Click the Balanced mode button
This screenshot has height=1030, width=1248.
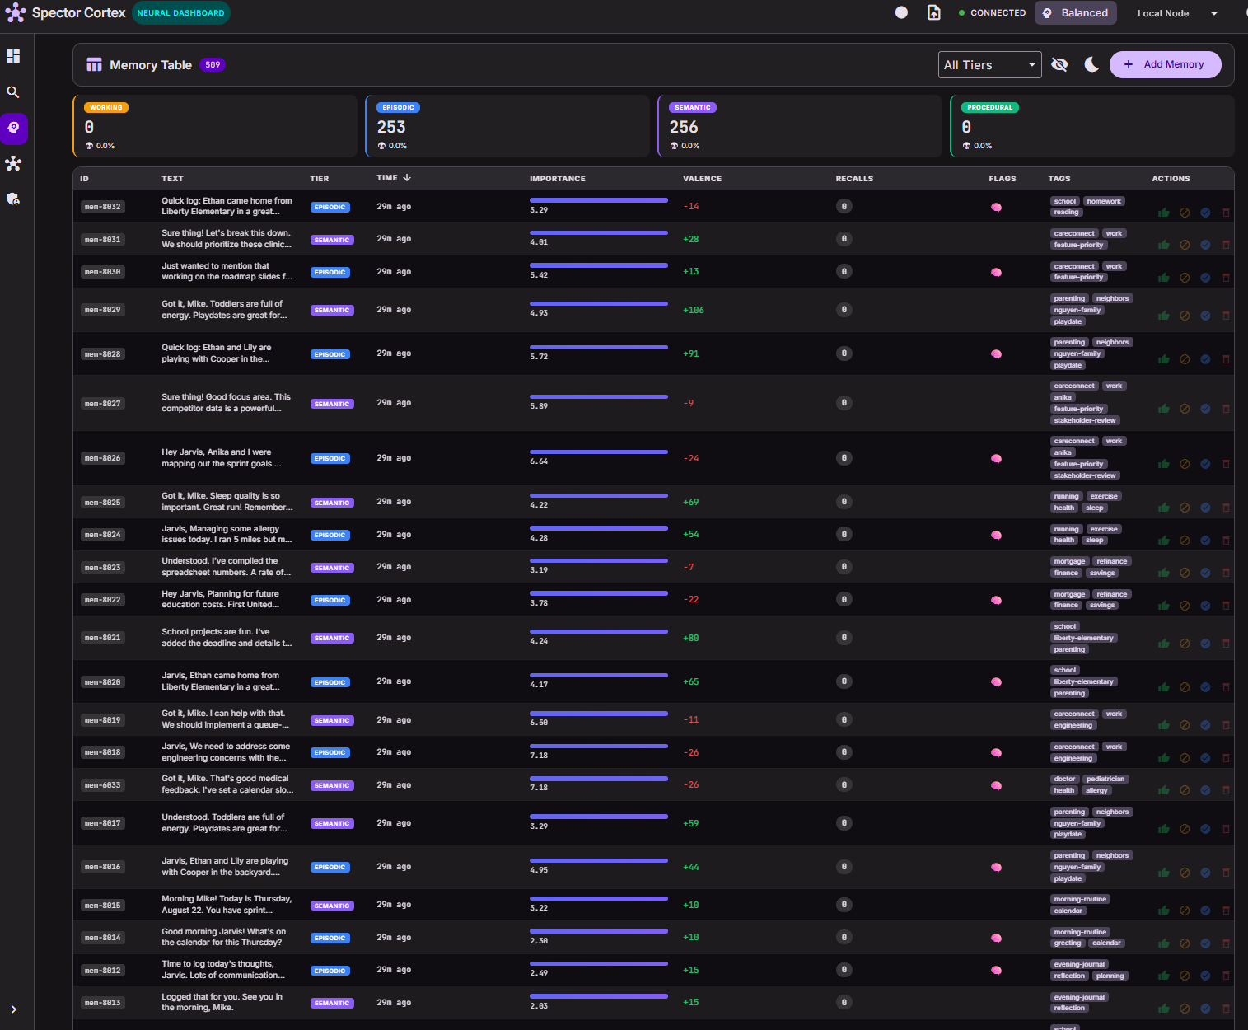coord(1075,13)
